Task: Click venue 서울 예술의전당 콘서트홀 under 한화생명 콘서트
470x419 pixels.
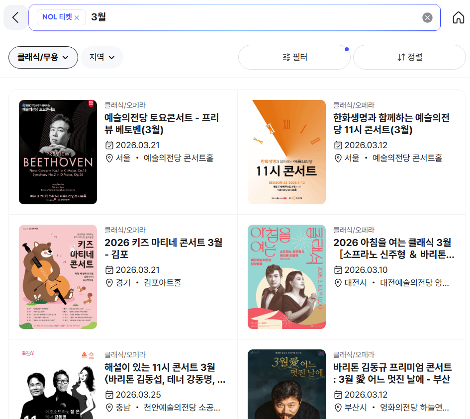Action: 388,158
